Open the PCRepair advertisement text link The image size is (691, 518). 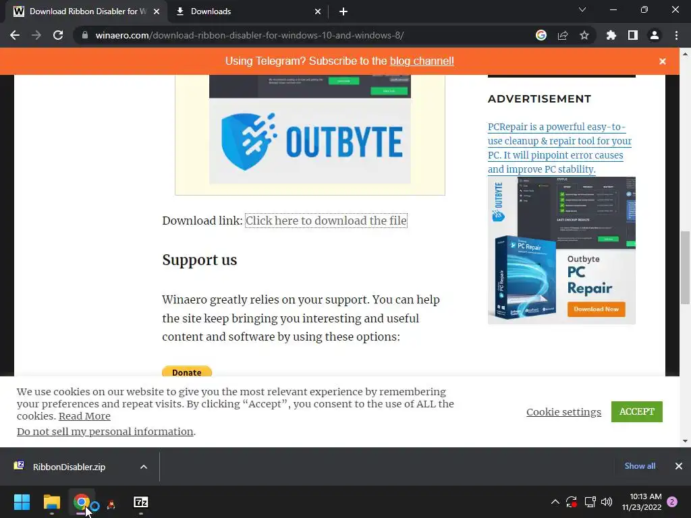[559, 148]
